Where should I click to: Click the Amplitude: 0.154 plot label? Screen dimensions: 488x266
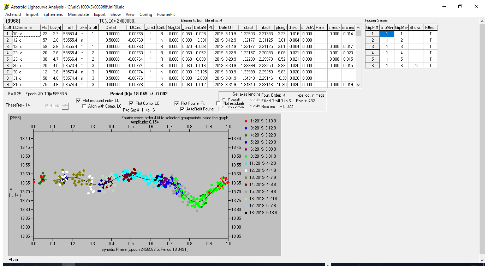[145, 122]
